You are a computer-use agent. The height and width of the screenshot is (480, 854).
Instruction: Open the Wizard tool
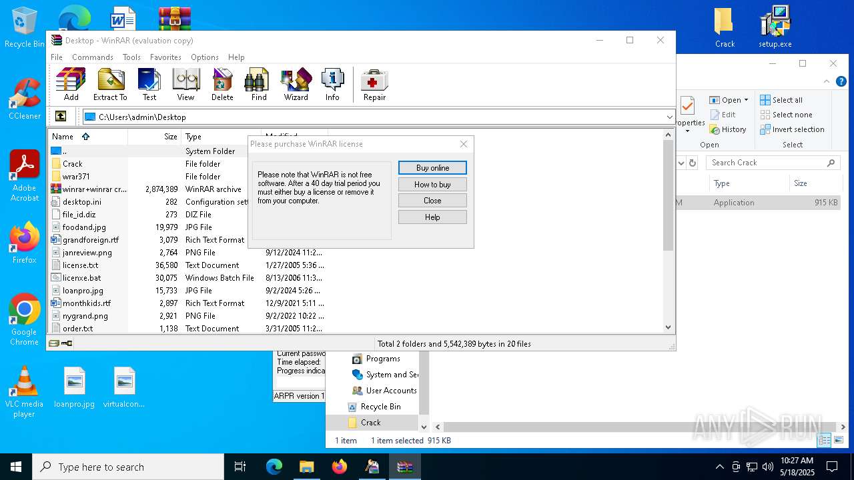(296, 84)
